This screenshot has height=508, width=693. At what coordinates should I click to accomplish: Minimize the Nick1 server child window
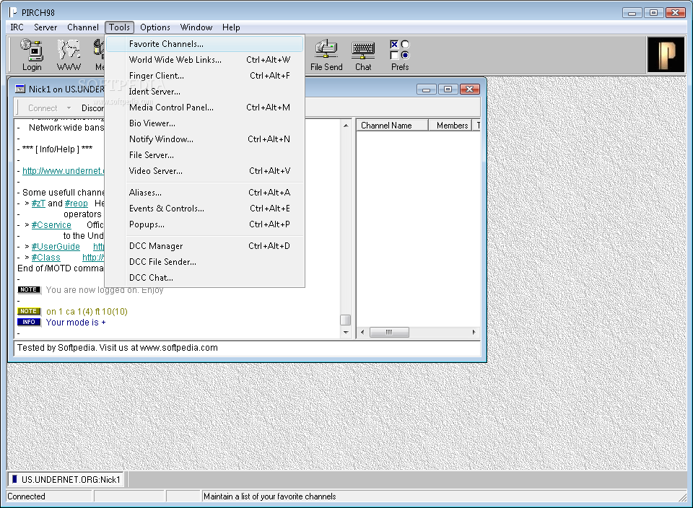point(426,89)
